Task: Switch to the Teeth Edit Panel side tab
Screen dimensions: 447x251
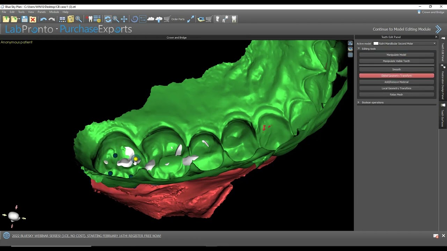Action: tap(443, 49)
